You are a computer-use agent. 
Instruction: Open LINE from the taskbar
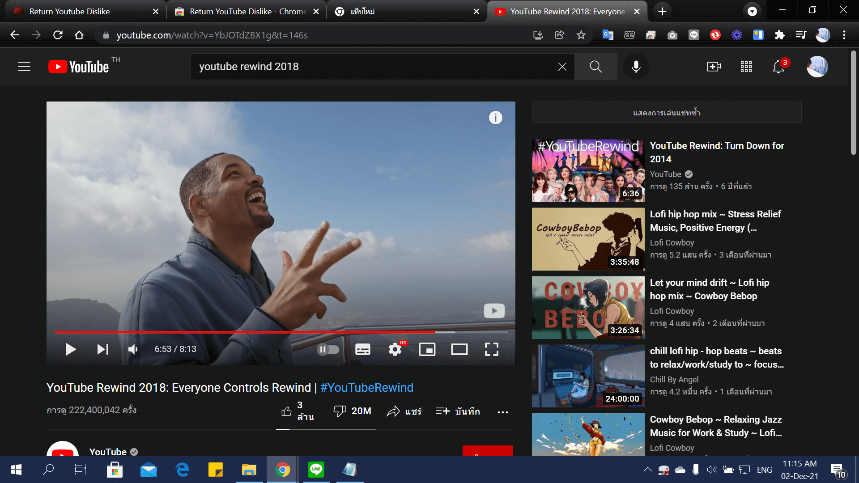[316, 470]
